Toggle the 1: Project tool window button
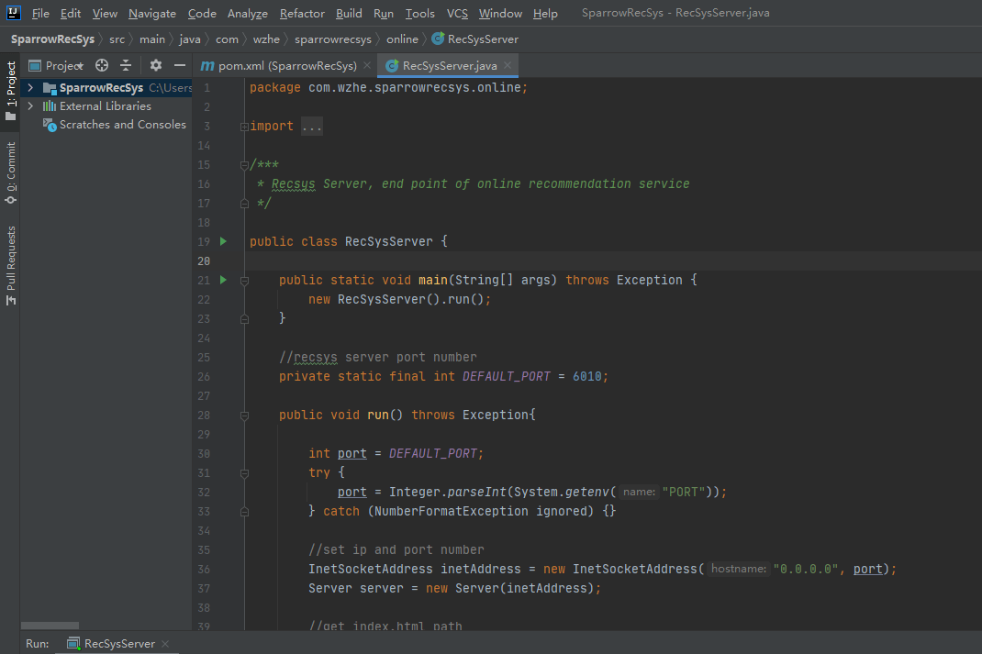 point(10,90)
